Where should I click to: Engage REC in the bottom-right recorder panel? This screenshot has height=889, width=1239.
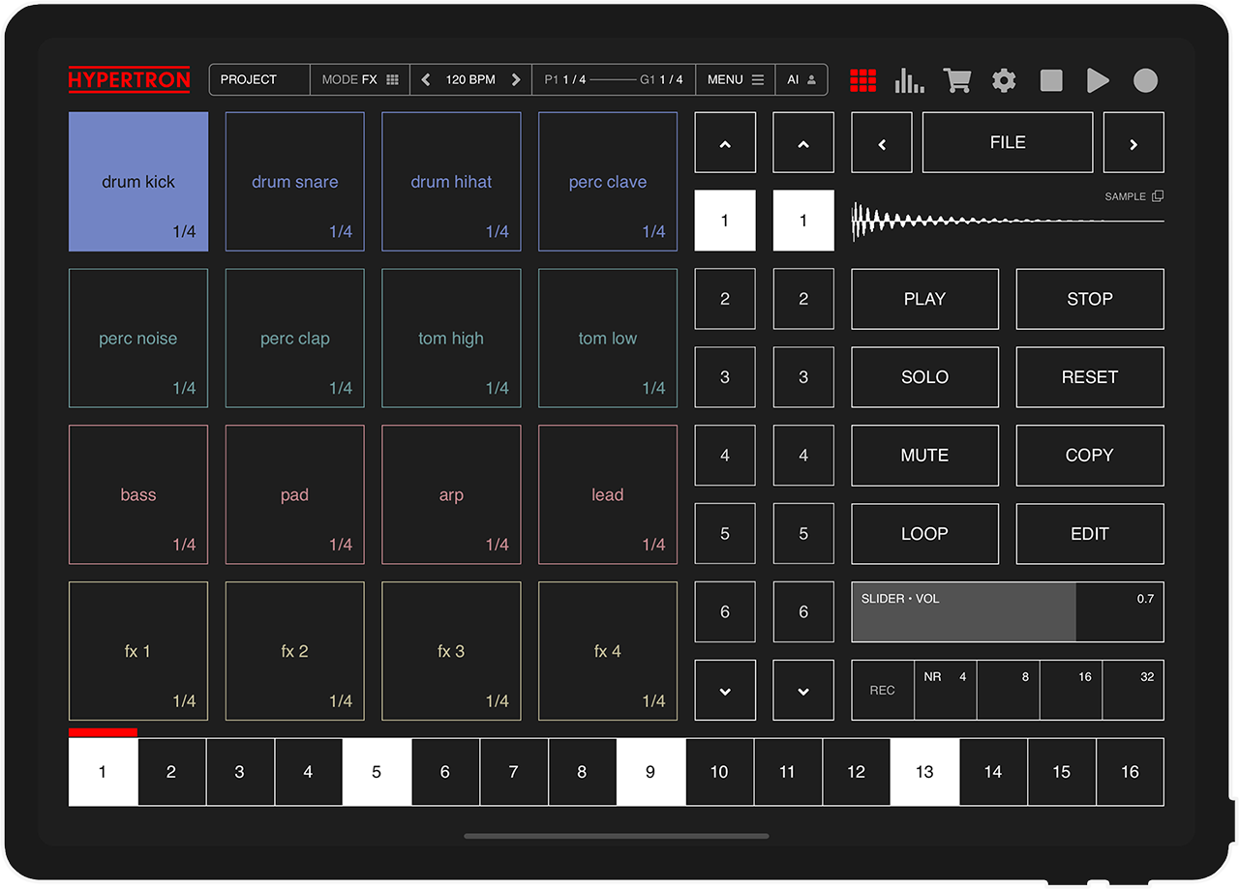tap(882, 690)
